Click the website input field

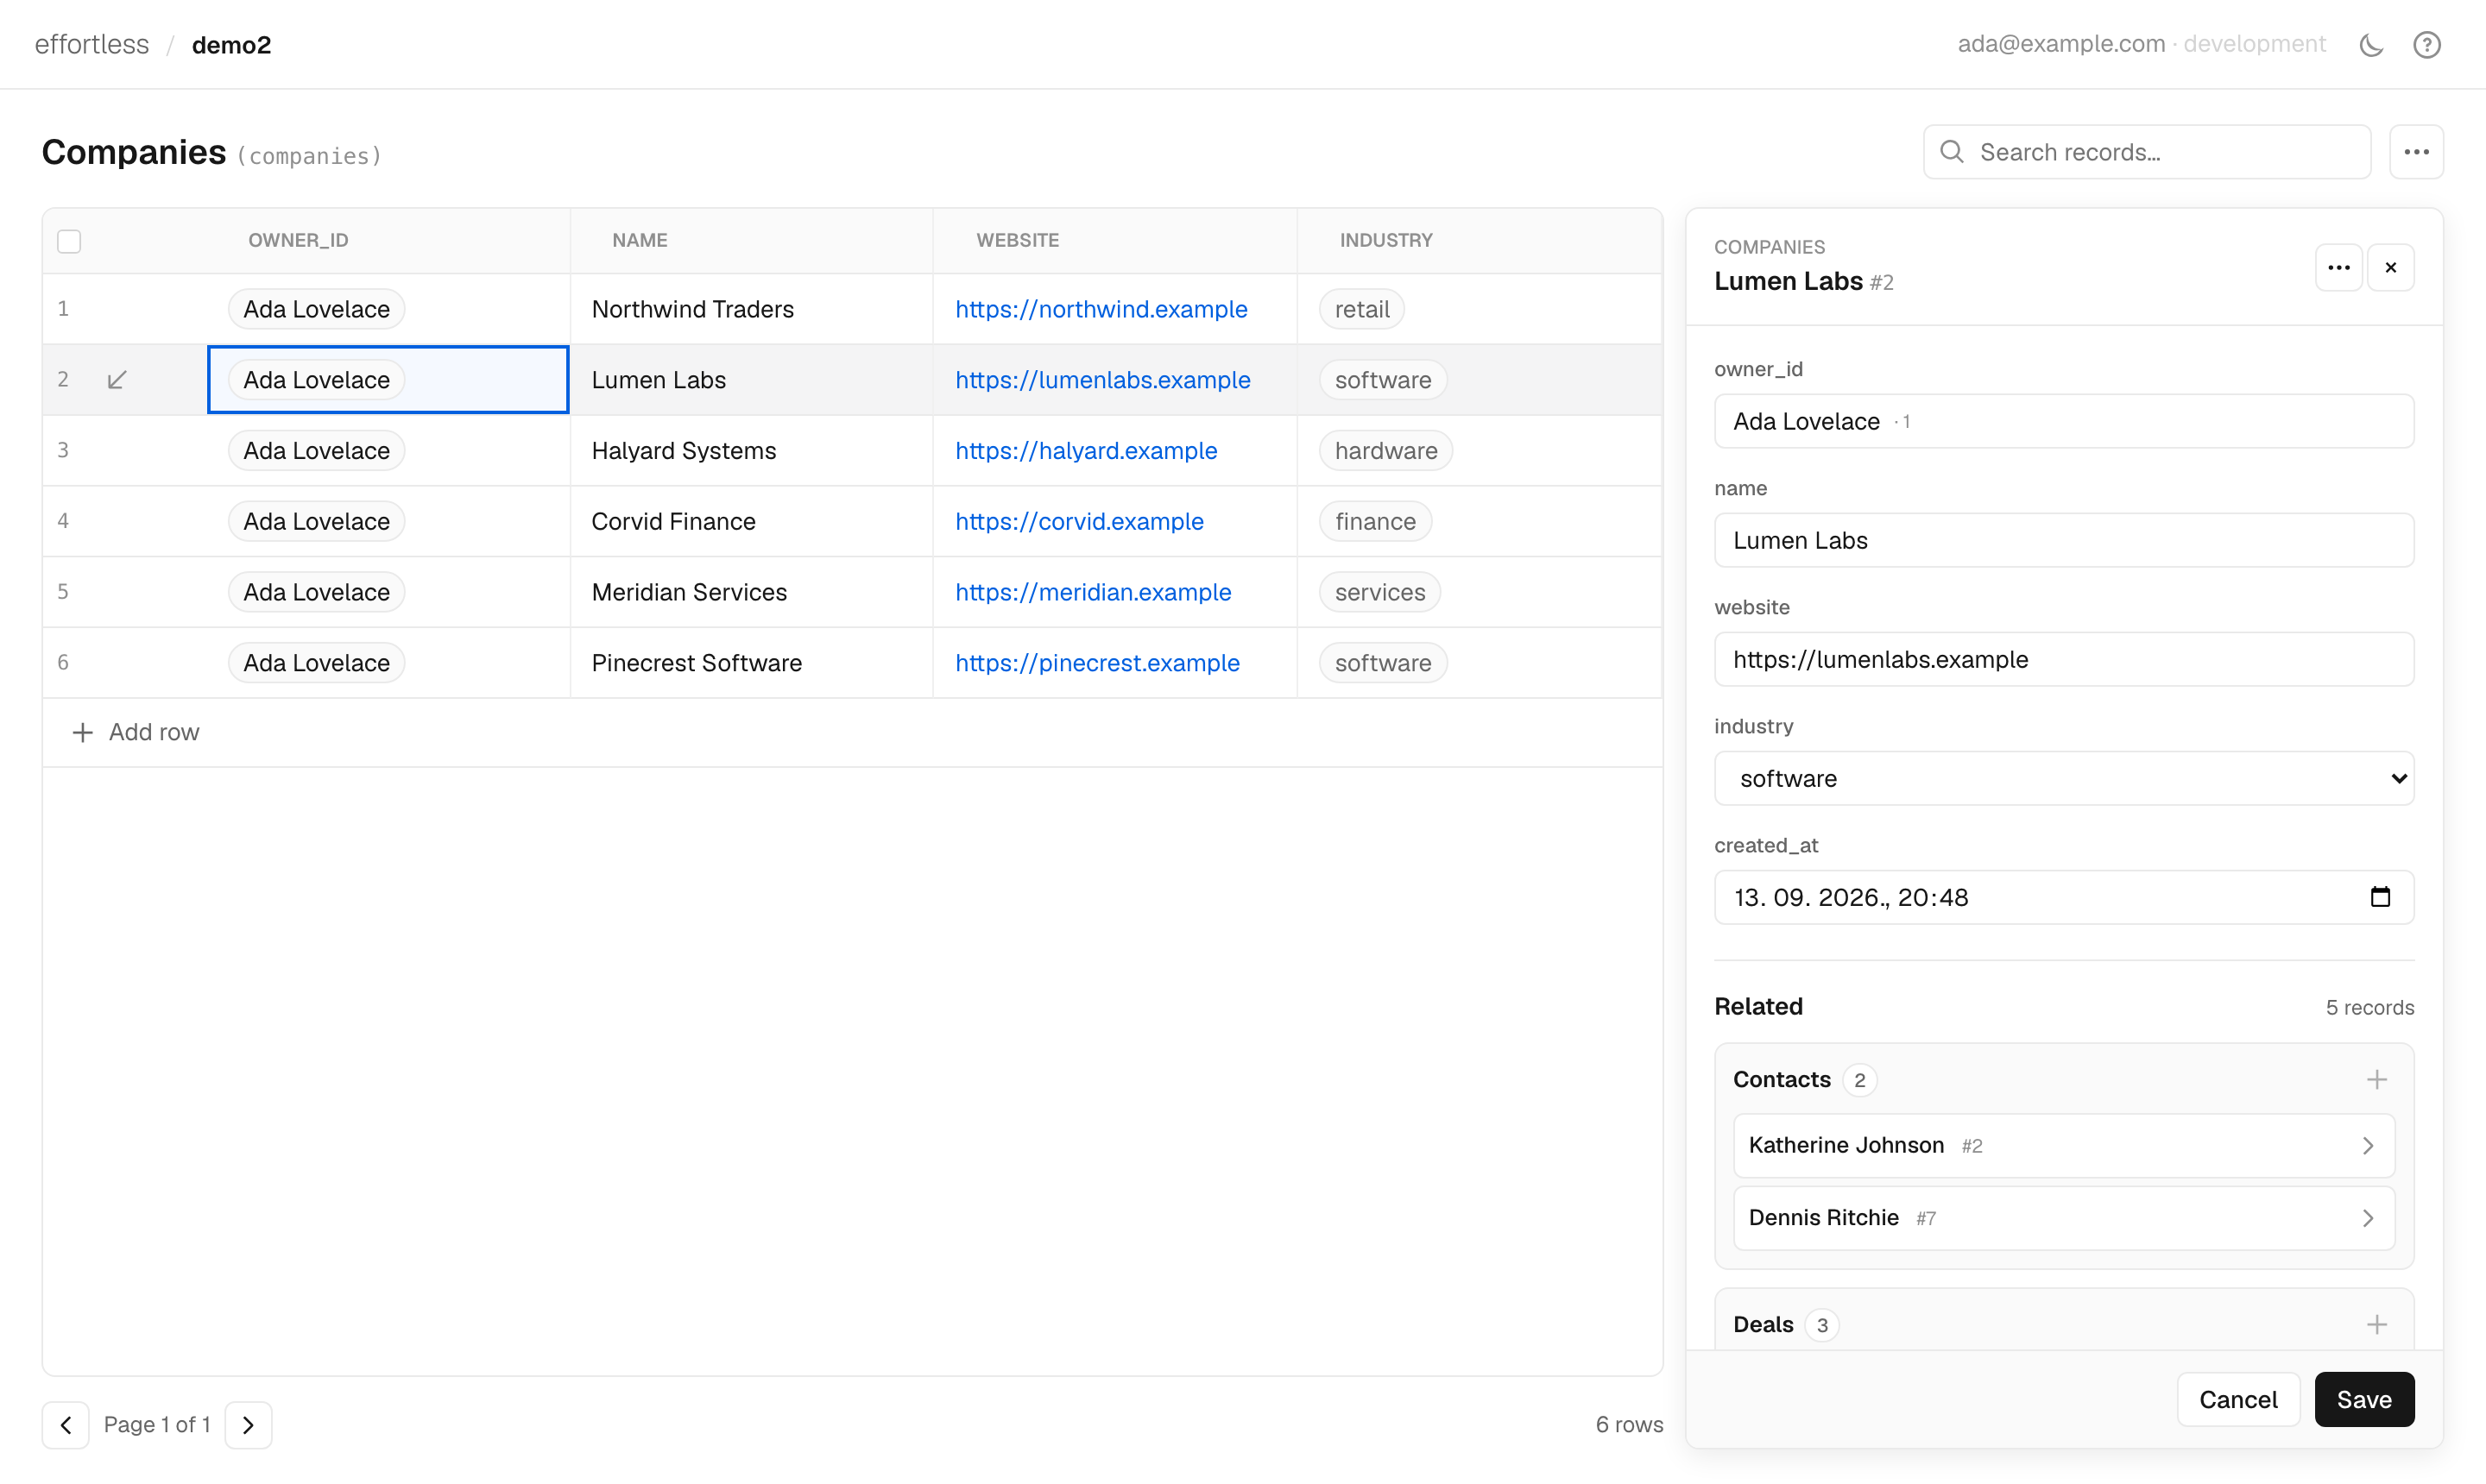click(x=2063, y=659)
